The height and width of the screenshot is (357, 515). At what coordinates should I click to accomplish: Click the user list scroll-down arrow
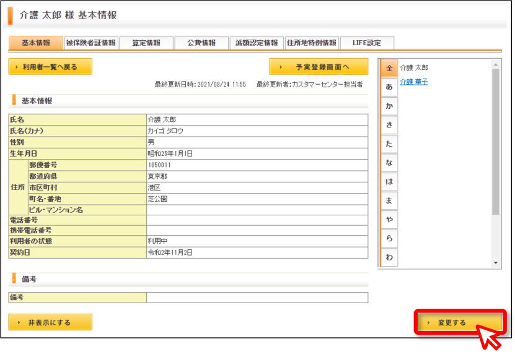496,263
